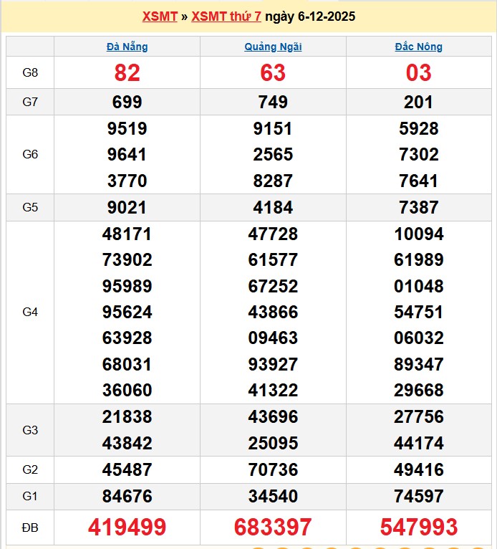Click the ĐB row label
This screenshot has height=549, width=497.
pyautogui.click(x=30, y=527)
